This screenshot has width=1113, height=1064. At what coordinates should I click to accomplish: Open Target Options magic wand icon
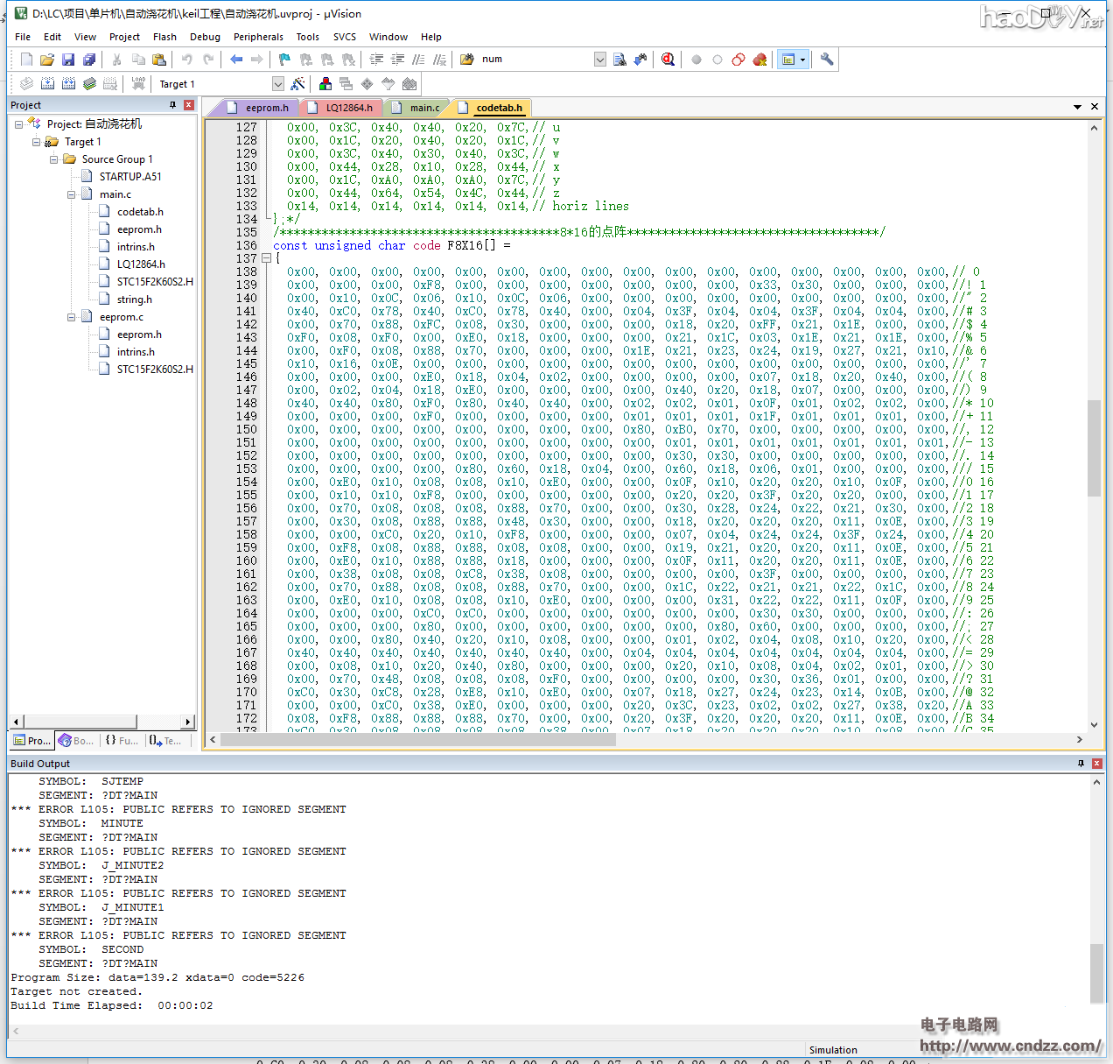pyautogui.click(x=298, y=84)
